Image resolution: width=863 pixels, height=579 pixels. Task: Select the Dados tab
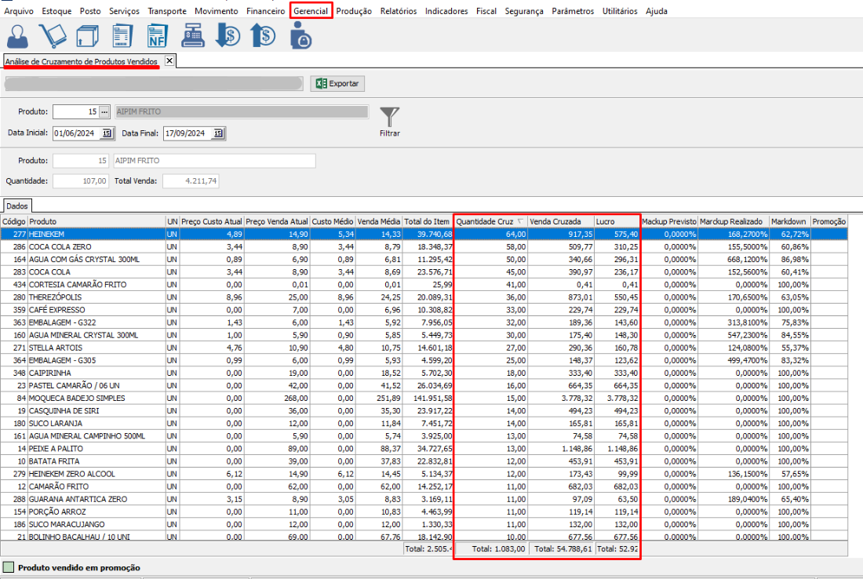[x=16, y=206]
